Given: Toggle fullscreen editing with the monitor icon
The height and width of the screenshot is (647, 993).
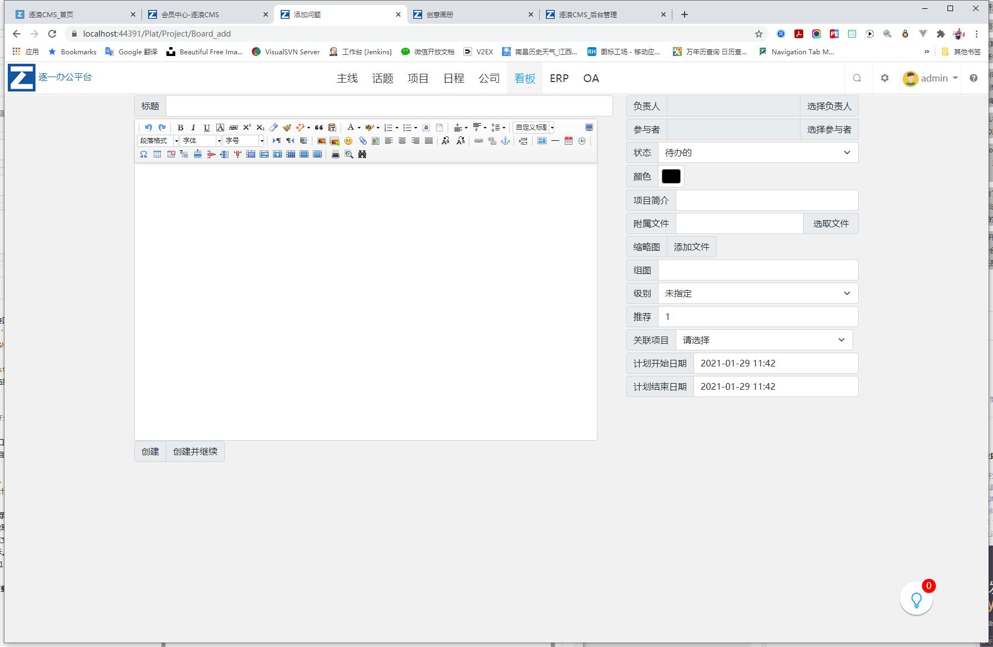Looking at the screenshot, I should pos(588,128).
